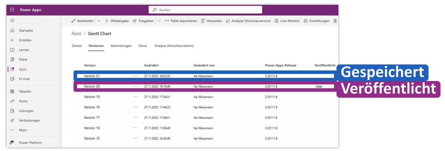
Task: Expand the dropdown arrow next to Bearbeiten
Action: click(x=99, y=21)
